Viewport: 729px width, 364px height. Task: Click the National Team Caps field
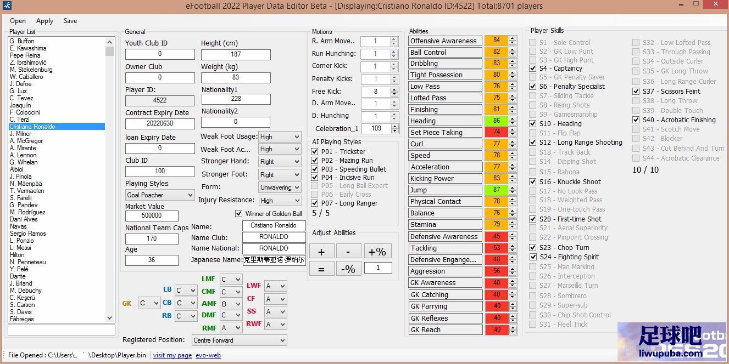pos(152,239)
